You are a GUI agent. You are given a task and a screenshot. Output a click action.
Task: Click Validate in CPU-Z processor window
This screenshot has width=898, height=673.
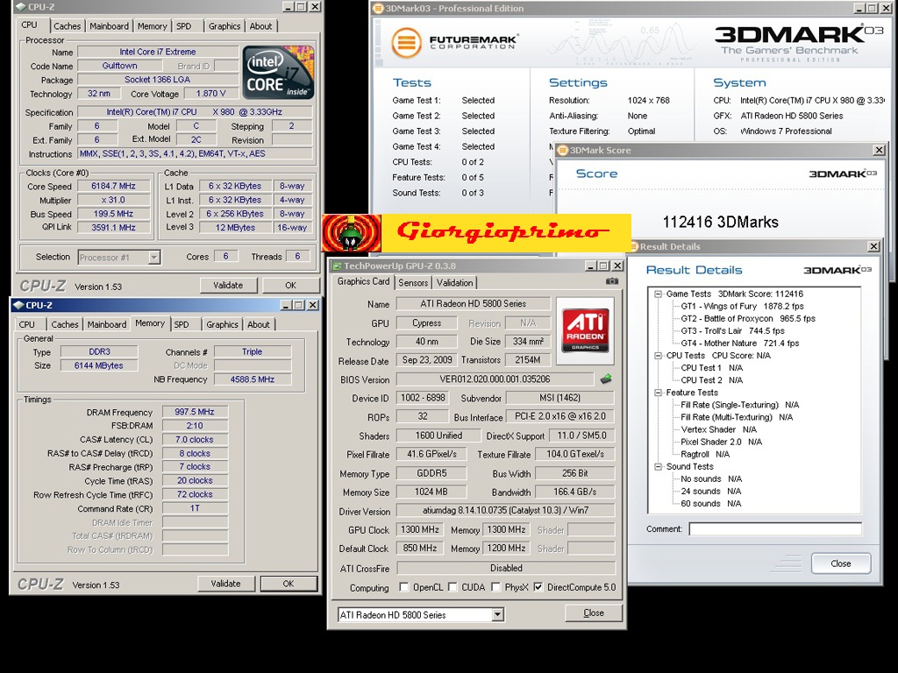pos(228,285)
